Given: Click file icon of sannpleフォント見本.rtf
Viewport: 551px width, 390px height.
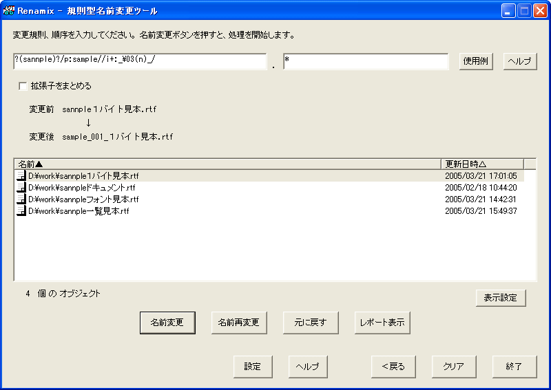Looking at the screenshot, I should click(x=21, y=199).
